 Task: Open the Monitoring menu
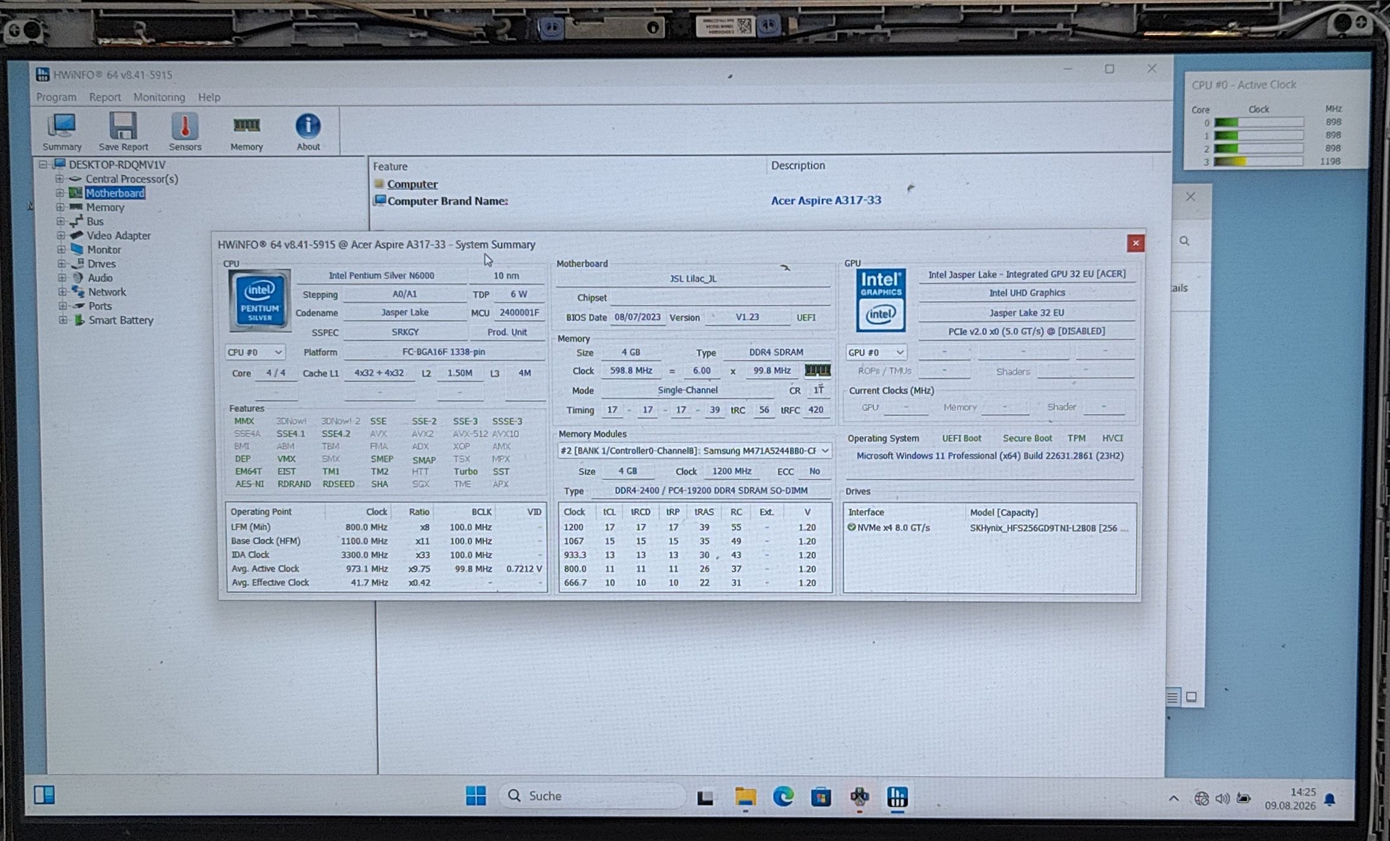point(159,97)
